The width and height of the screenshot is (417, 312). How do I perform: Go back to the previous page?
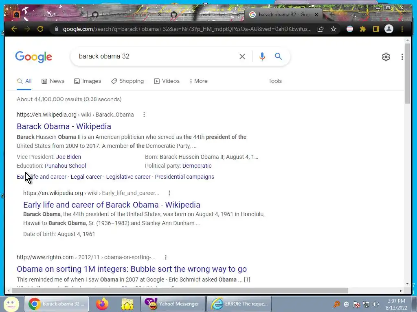[x=14, y=29]
